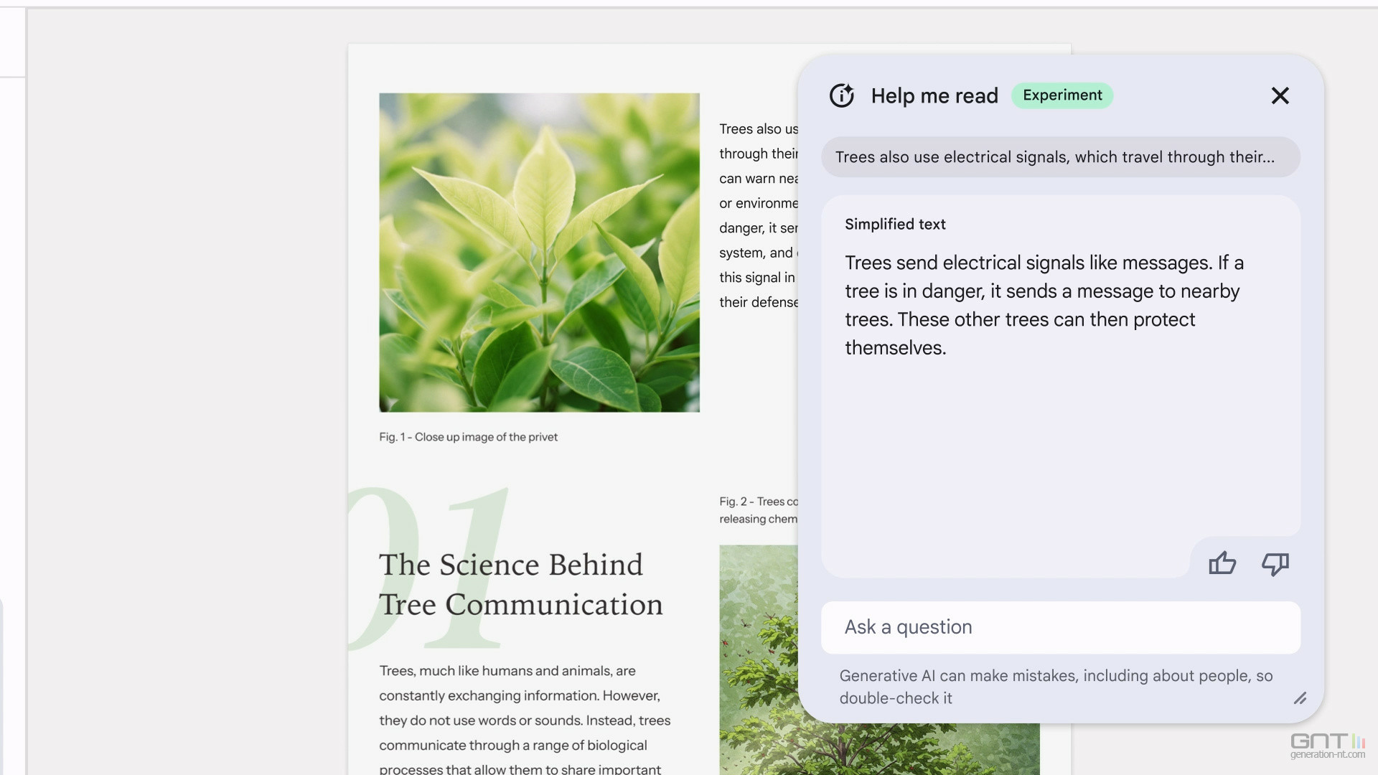Click the privet leaves close-up image

(539, 253)
